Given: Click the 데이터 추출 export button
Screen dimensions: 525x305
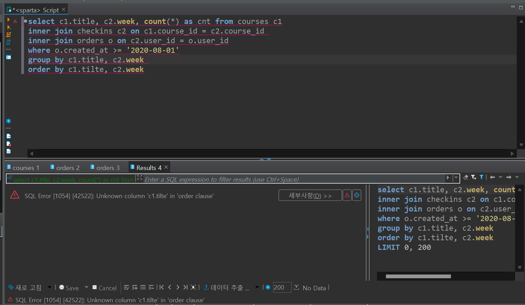Looking at the screenshot, I should 227,288.
